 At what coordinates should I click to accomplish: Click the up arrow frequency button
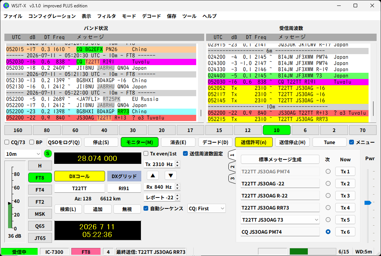click(153, 176)
